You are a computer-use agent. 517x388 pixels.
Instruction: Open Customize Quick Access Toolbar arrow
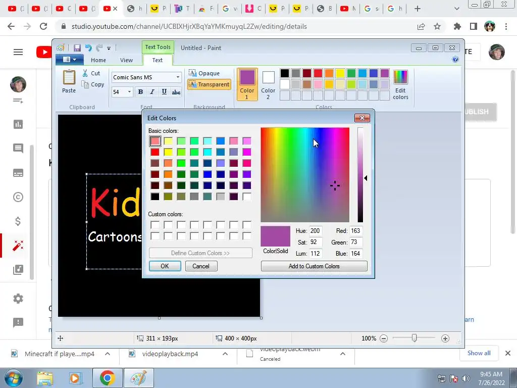click(109, 48)
